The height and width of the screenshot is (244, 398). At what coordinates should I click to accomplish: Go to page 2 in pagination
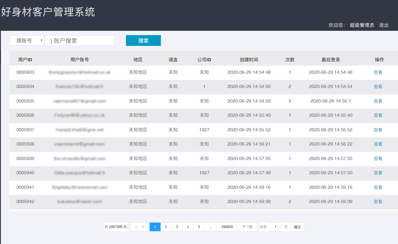166,227
